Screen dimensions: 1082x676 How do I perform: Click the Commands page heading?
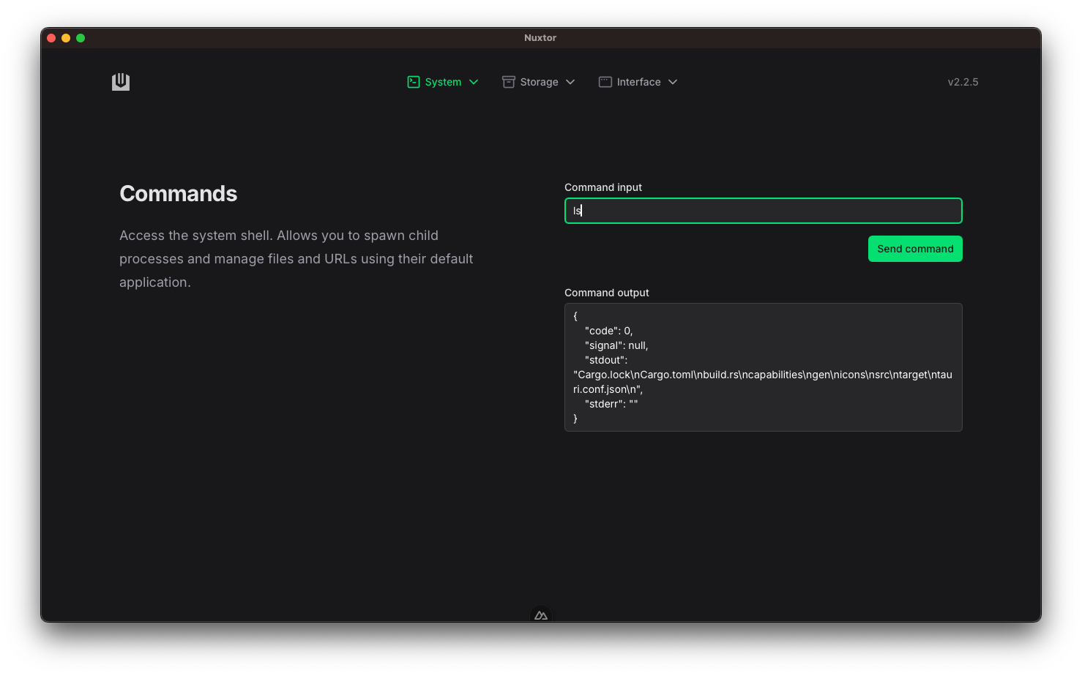point(179,194)
